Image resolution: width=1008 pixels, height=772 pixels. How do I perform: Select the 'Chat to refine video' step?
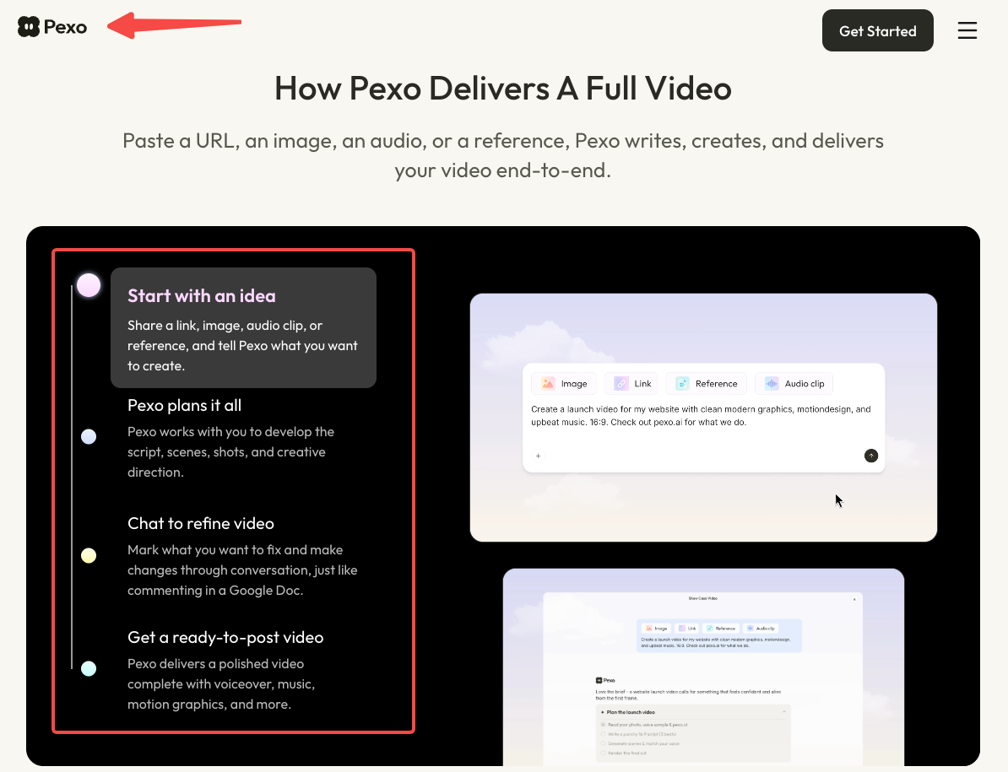click(x=243, y=556)
